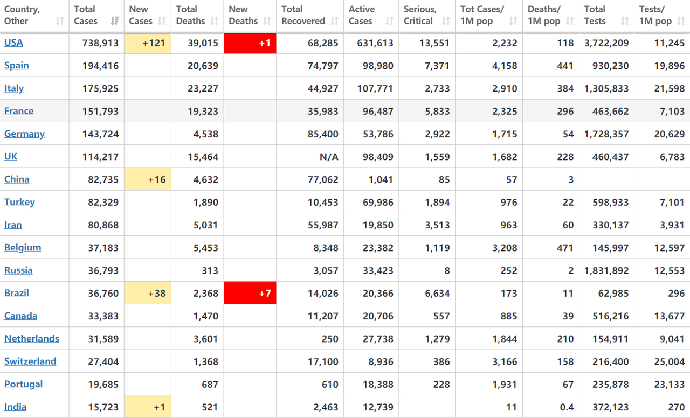Click the Total Cases column header text

[x=86, y=15]
